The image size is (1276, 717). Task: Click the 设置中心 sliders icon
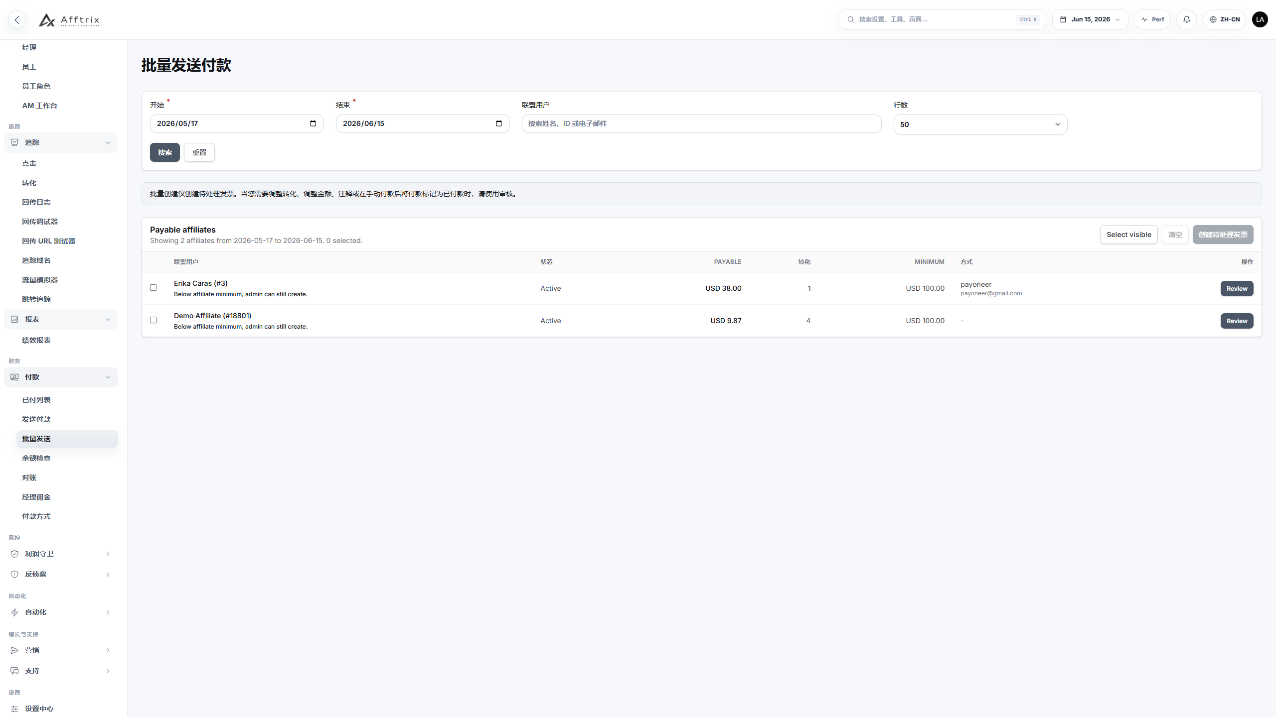point(14,709)
